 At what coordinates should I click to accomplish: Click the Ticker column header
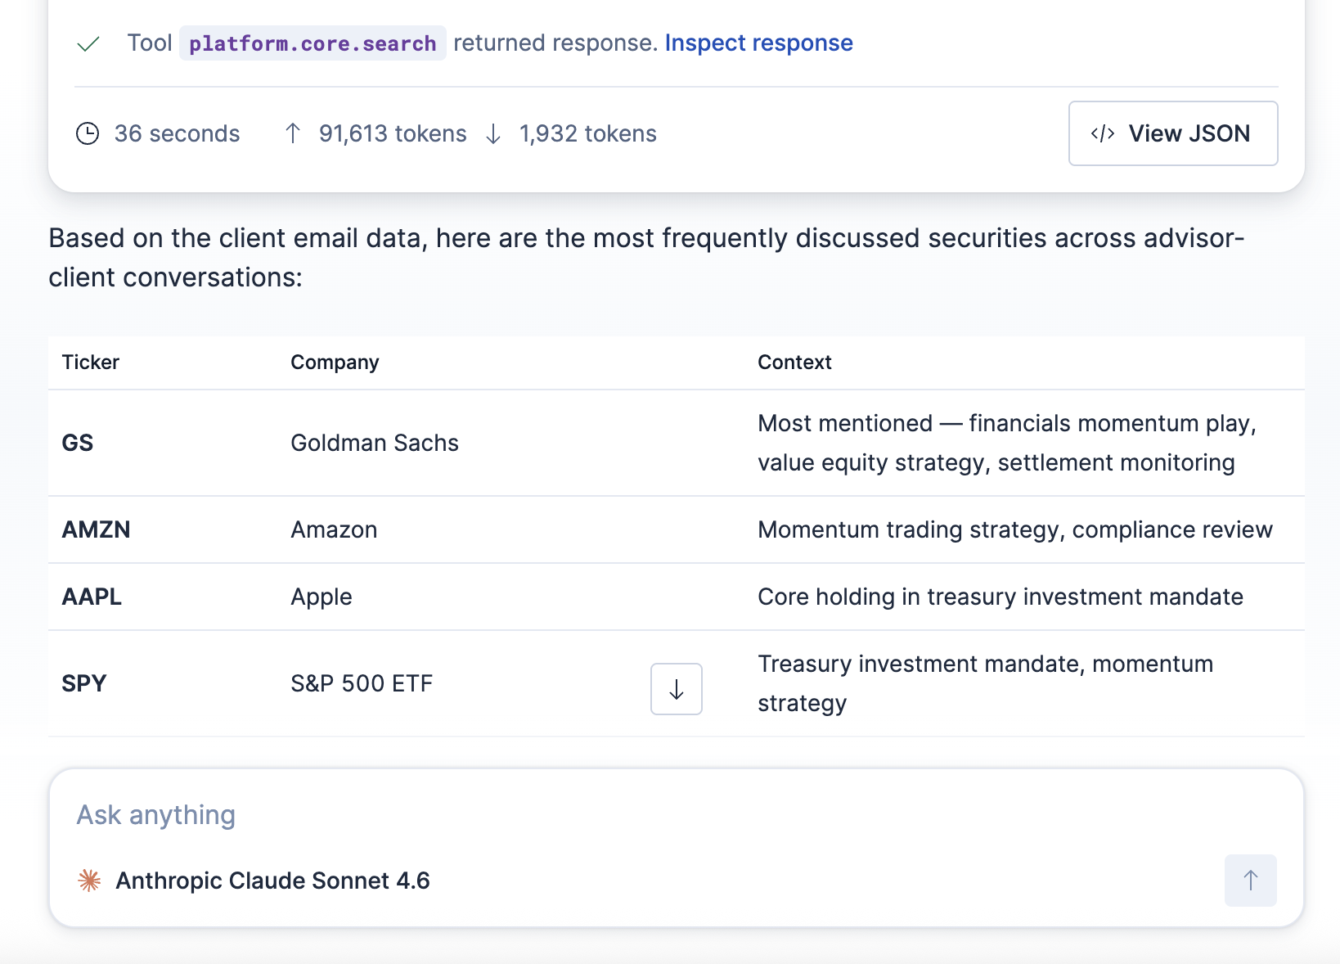(91, 363)
